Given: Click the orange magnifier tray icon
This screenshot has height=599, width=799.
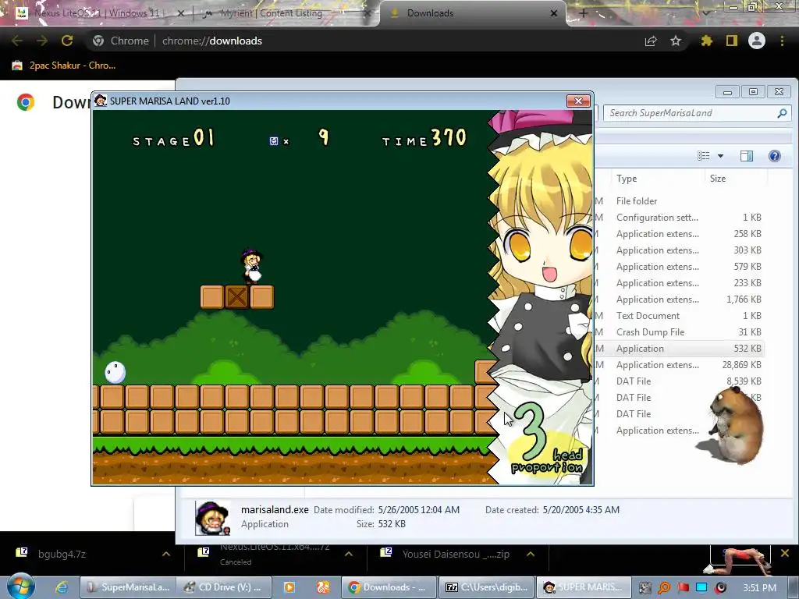Looking at the screenshot, I should pos(664,588).
